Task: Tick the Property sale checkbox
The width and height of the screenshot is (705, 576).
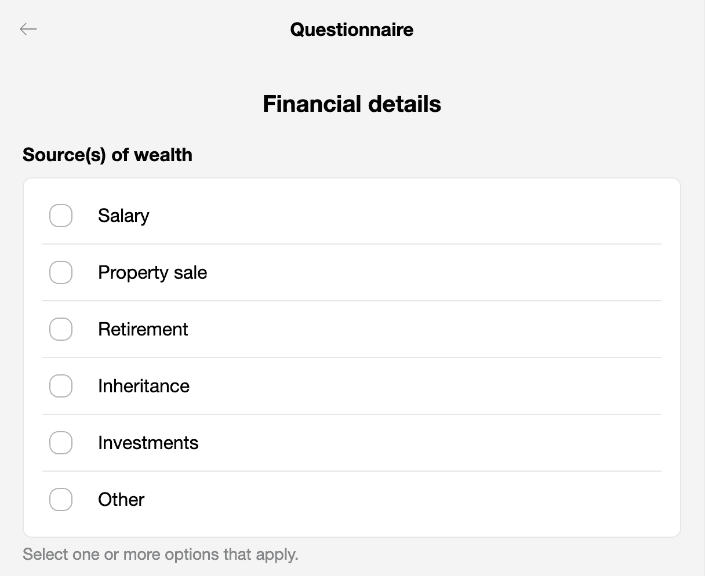Action: (61, 272)
